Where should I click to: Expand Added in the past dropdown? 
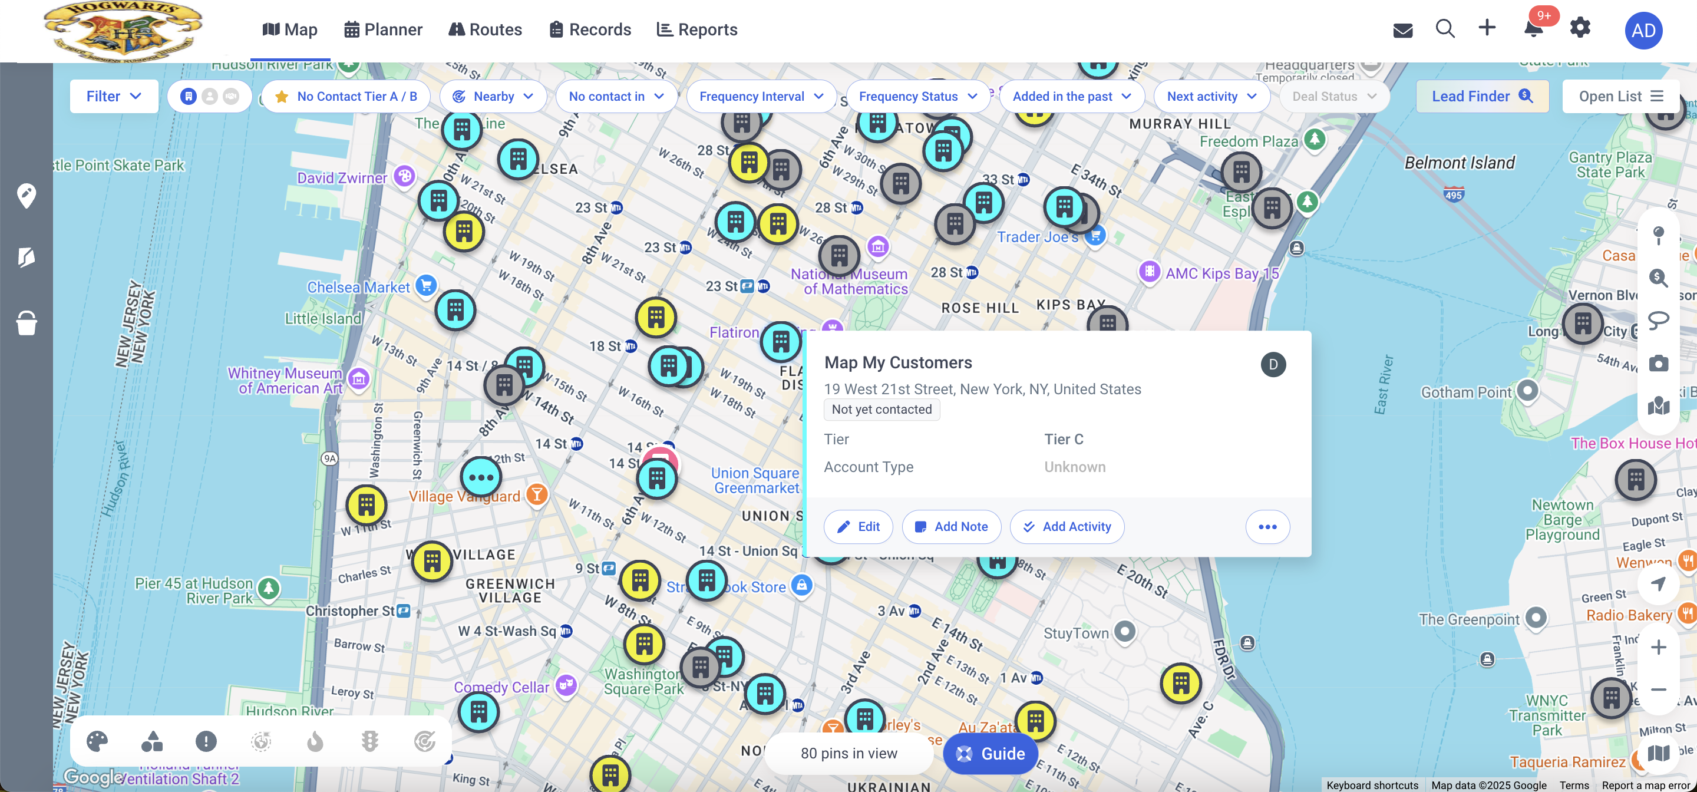[x=1071, y=96]
